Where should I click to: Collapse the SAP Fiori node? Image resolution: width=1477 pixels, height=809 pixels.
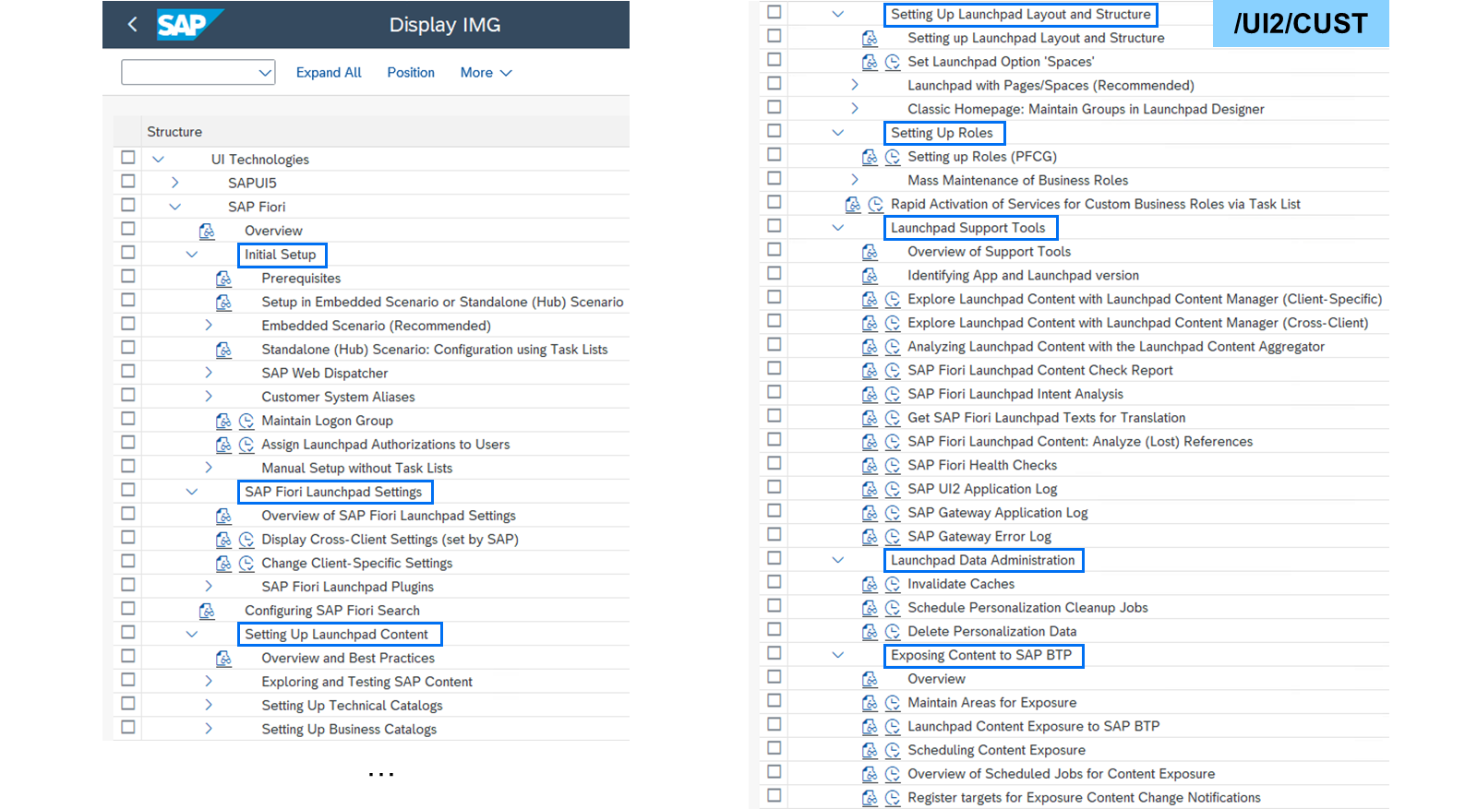click(x=174, y=207)
